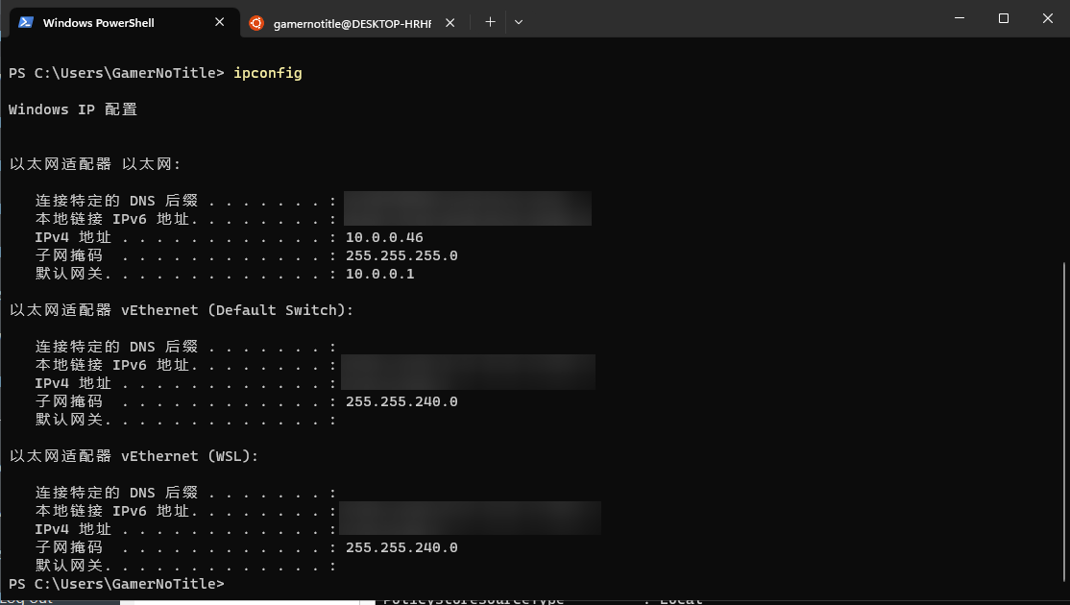Click the IPv4 address 10.0.0.46
The width and height of the screenshot is (1070, 605).
[x=384, y=237]
